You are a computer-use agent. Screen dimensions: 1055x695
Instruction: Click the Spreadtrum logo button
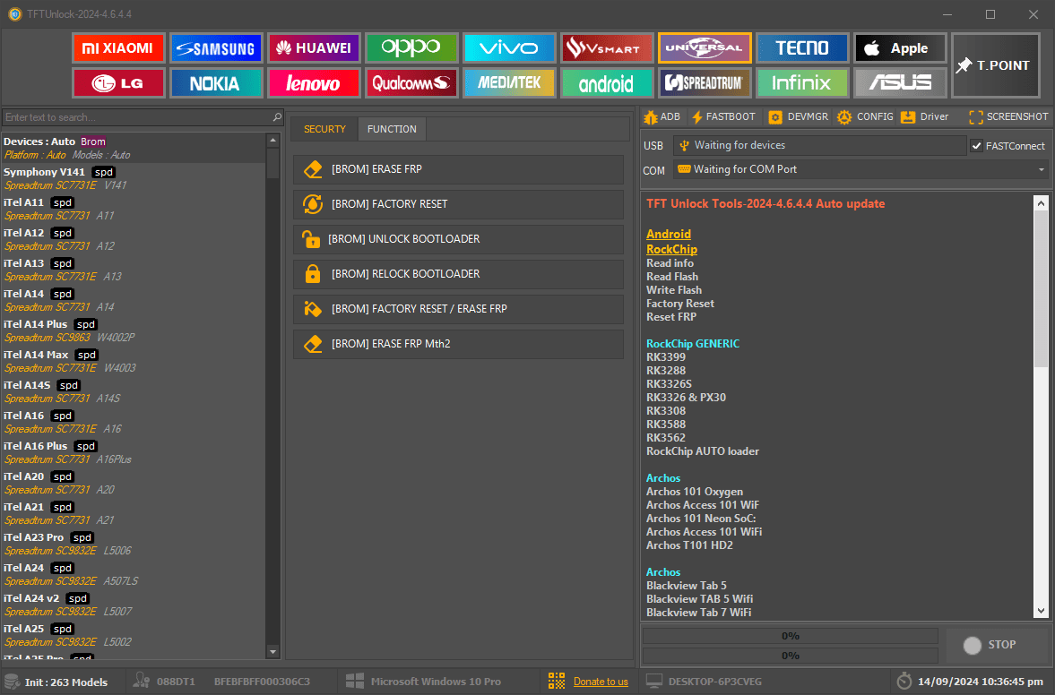(704, 83)
